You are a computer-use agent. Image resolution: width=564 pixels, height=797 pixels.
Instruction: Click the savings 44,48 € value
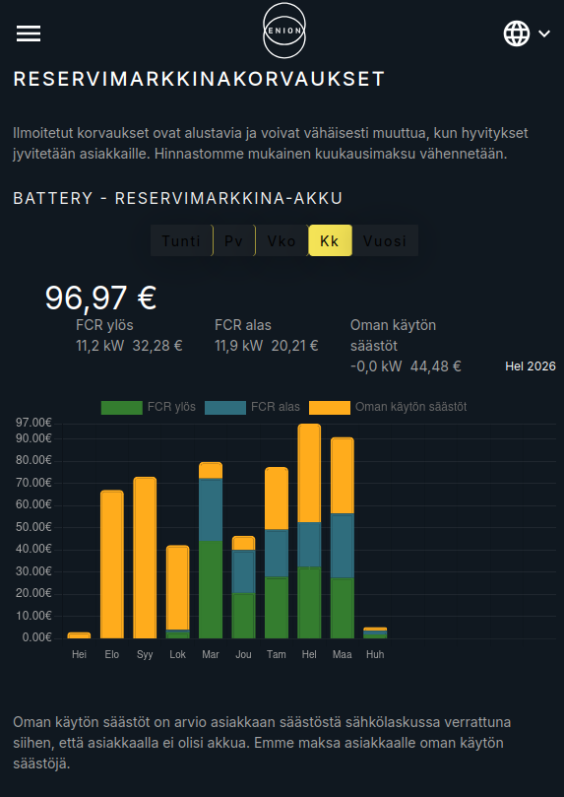click(436, 366)
